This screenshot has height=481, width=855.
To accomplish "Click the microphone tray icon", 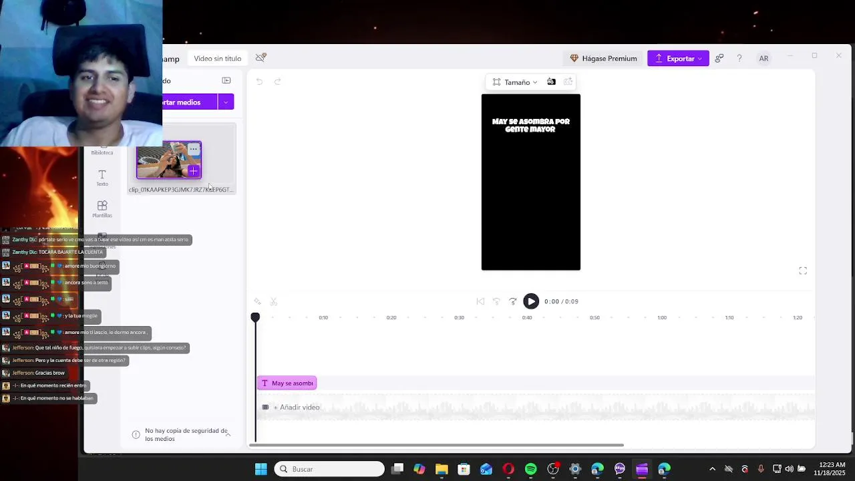I will 761,469.
